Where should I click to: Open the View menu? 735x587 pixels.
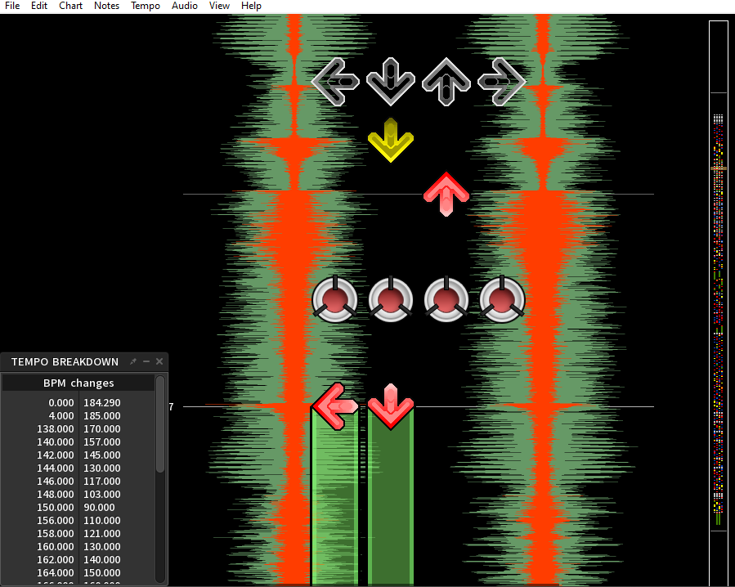pos(219,6)
